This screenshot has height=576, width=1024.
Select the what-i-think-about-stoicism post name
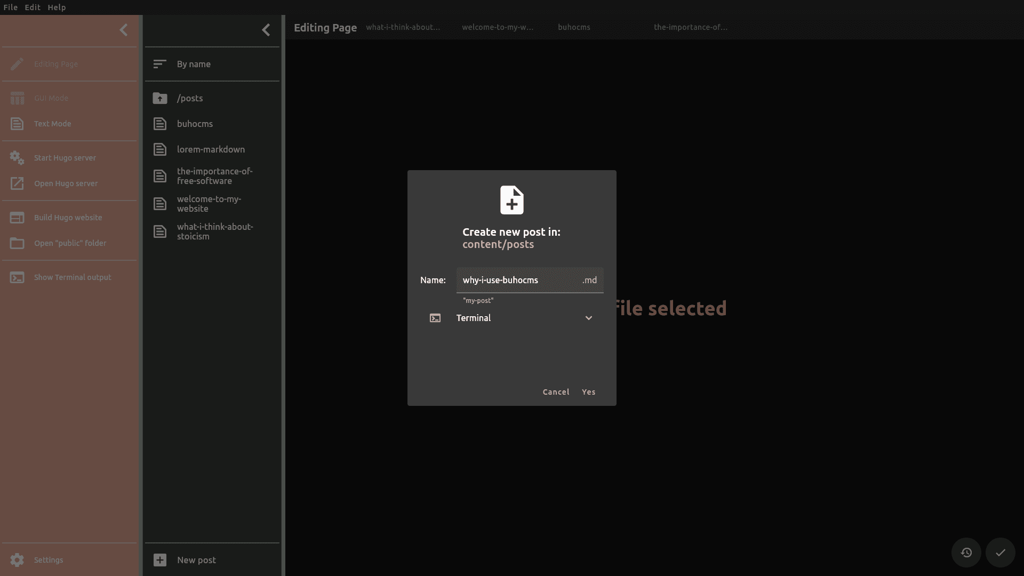(215, 231)
